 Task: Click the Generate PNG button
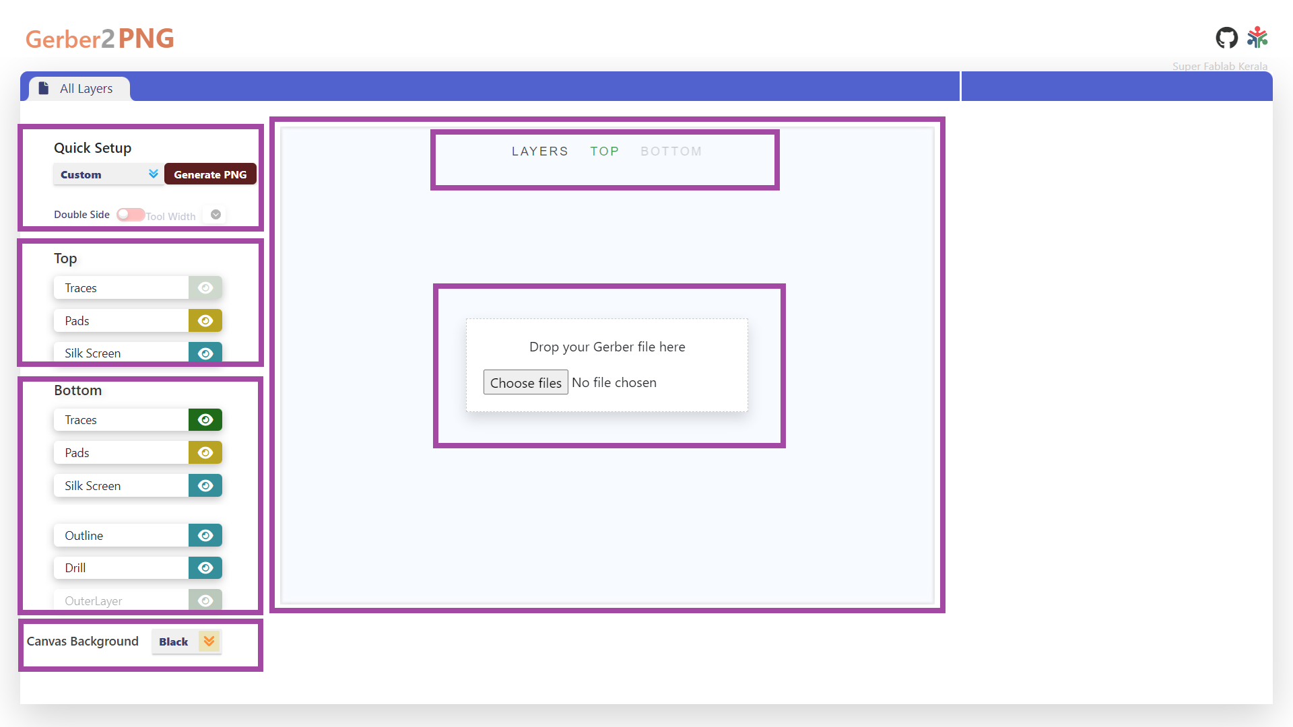[210, 174]
